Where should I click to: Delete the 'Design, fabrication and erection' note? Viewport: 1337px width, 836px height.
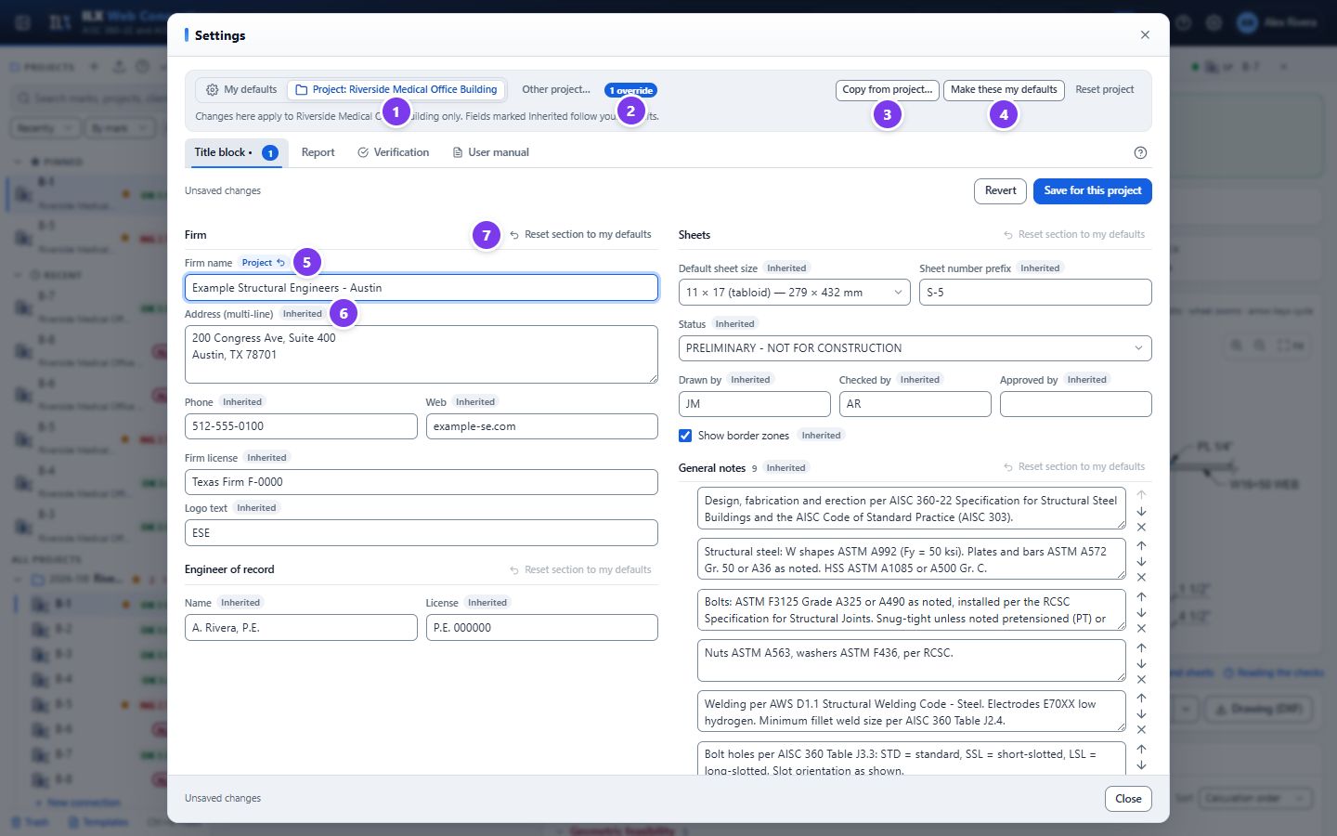(1141, 527)
